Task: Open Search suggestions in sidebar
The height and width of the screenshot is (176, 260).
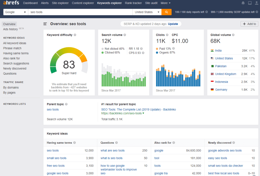Action: [16, 63]
